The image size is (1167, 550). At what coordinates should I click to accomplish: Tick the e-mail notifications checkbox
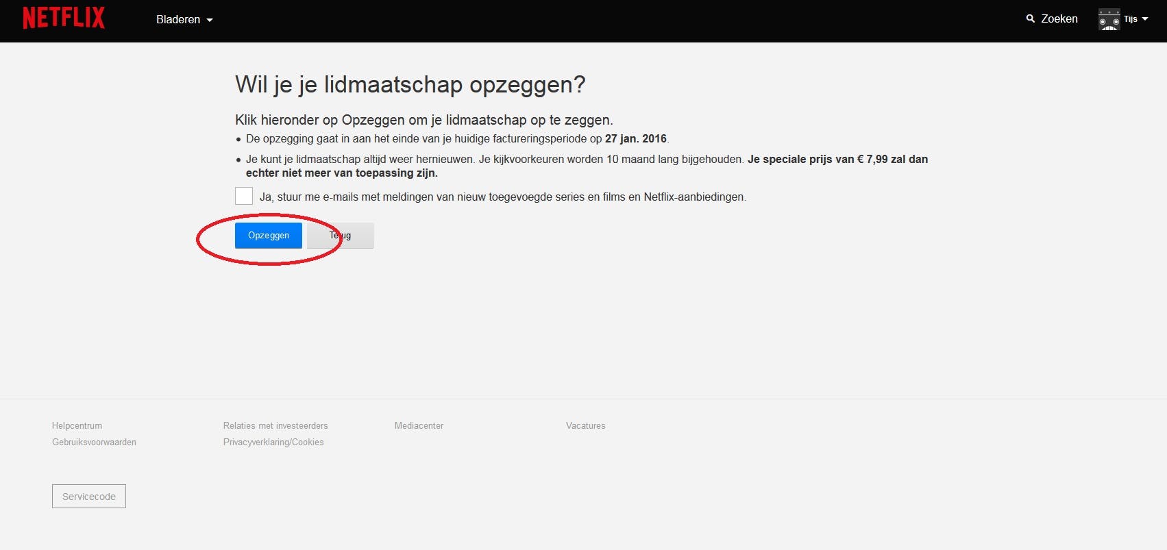coord(244,196)
